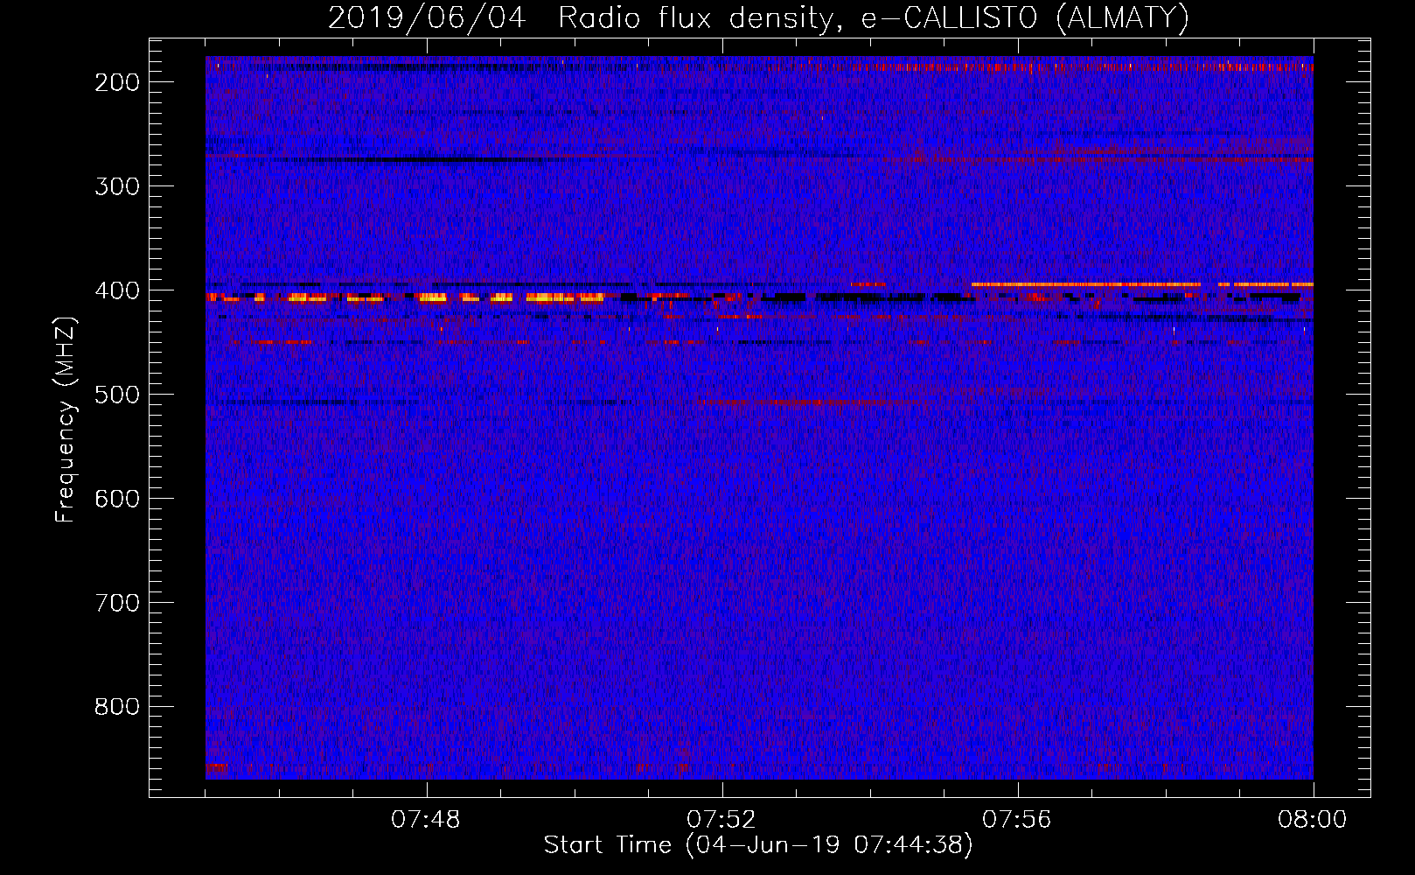Click the 700 frequency tick label
1415x875 pixels.
117,603
